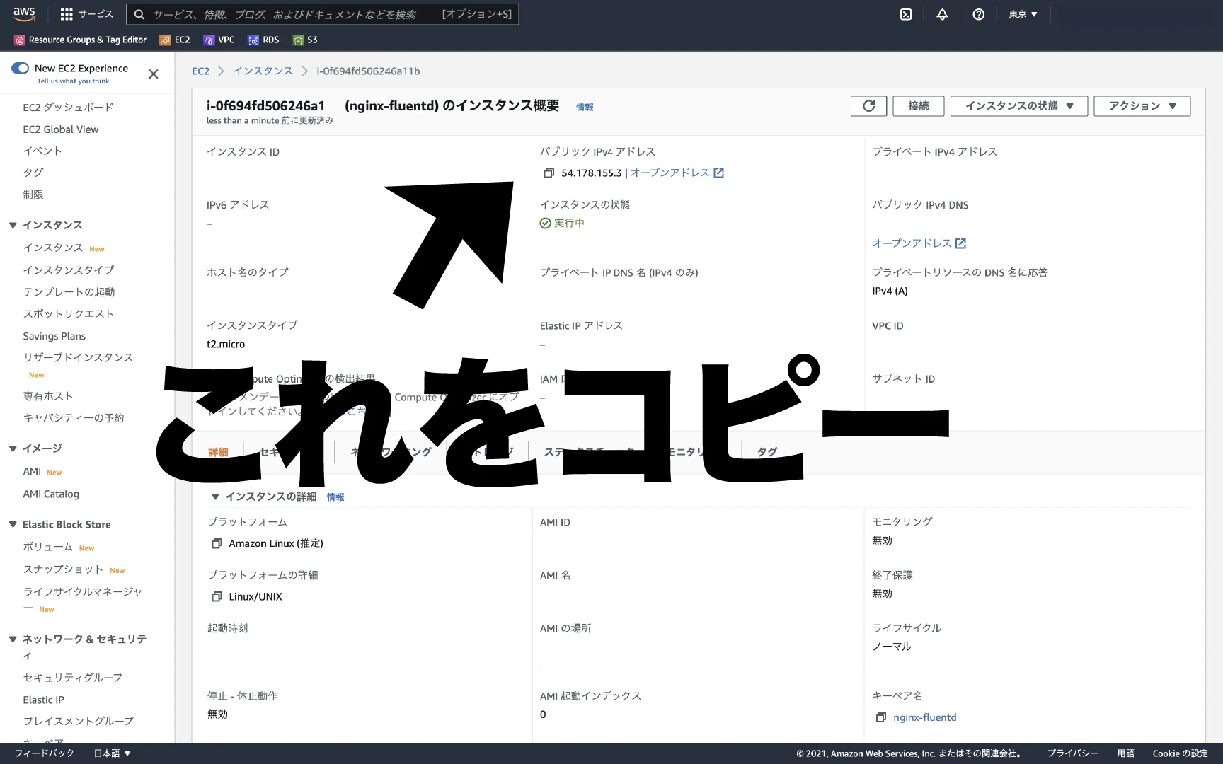Copy the Linux/UNIX platform details value
1223x764 pixels.
(x=217, y=597)
